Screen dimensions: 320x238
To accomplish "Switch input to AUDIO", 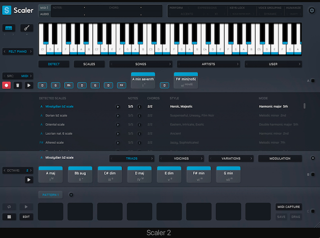I will 44,14.
